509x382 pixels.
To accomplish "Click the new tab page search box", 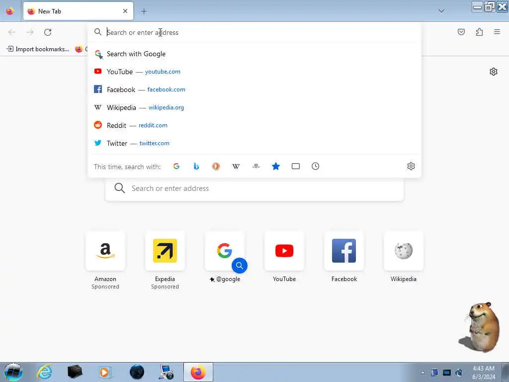I will (254, 189).
